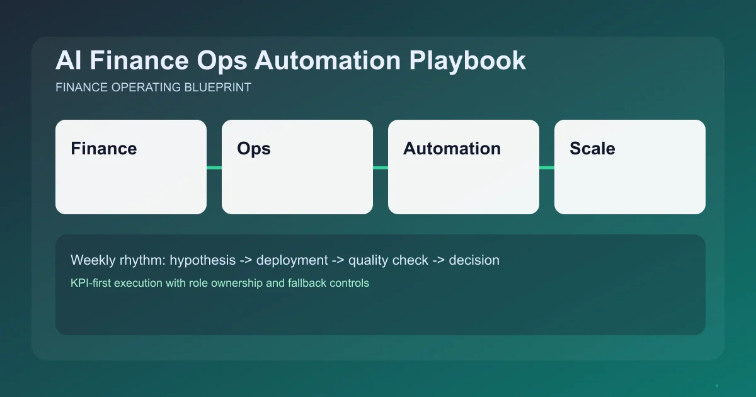Click the connector between Ops and Automation

click(381, 167)
